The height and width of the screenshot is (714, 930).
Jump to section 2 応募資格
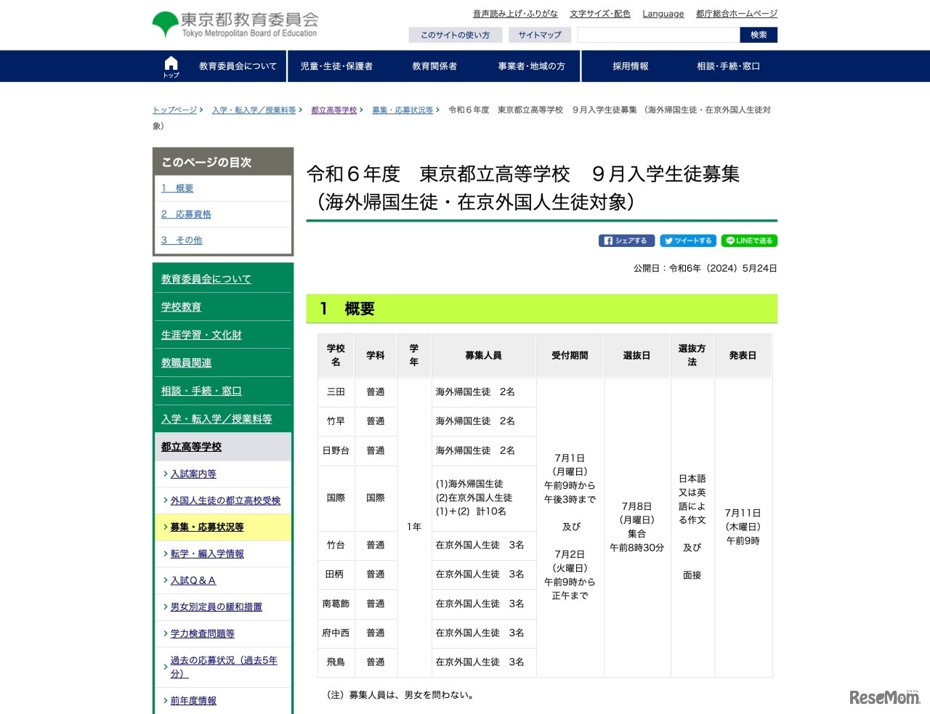pos(187,214)
